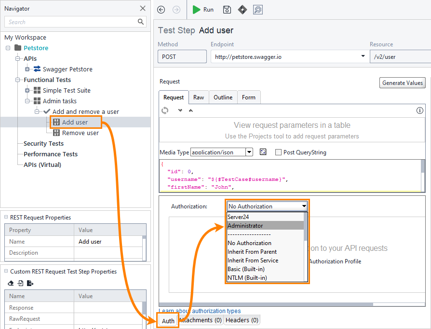
Task: Expand the Simple Test Suite node
Action: tap(27, 90)
